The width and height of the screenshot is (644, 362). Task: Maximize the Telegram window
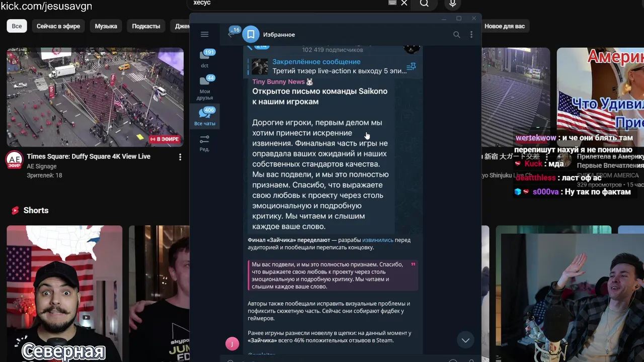(459, 19)
